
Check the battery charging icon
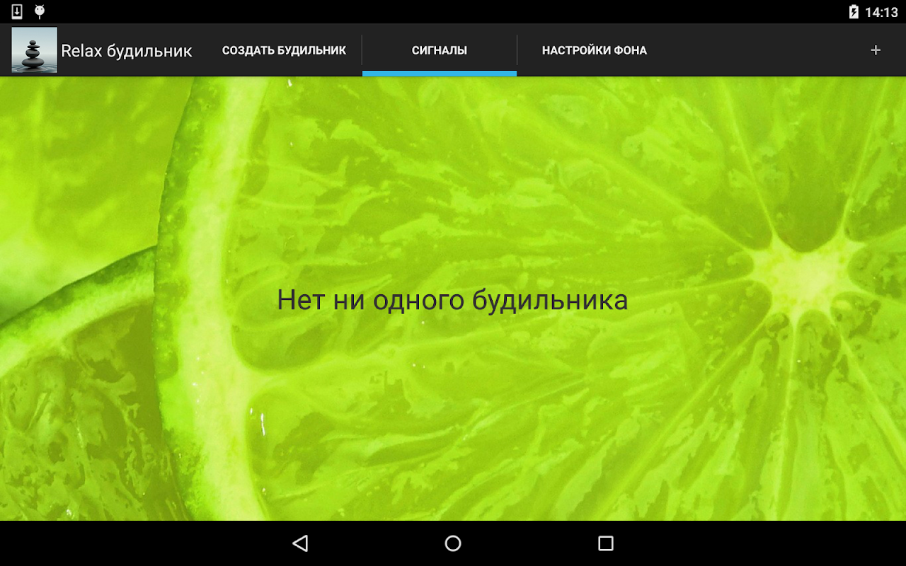(x=854, y=11)
